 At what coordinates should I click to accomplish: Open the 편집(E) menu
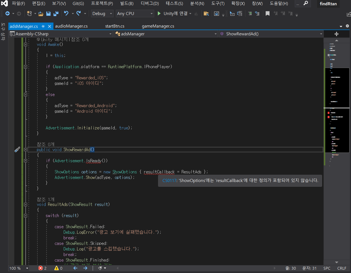click(x=39, y=3)
